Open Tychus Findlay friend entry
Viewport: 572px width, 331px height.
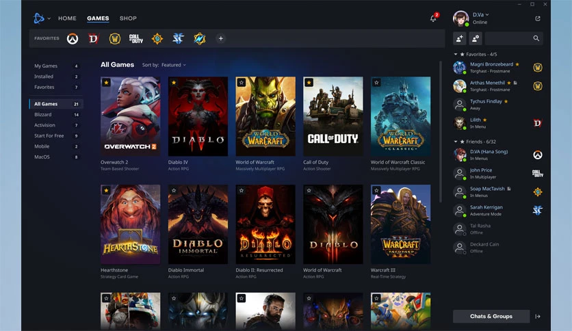pyautogui.click(x=498, y=105)
